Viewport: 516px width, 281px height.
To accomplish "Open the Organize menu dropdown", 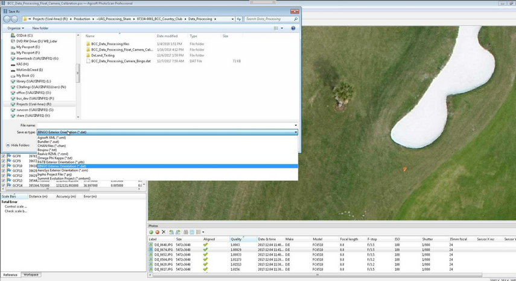I will pos(16,28).
